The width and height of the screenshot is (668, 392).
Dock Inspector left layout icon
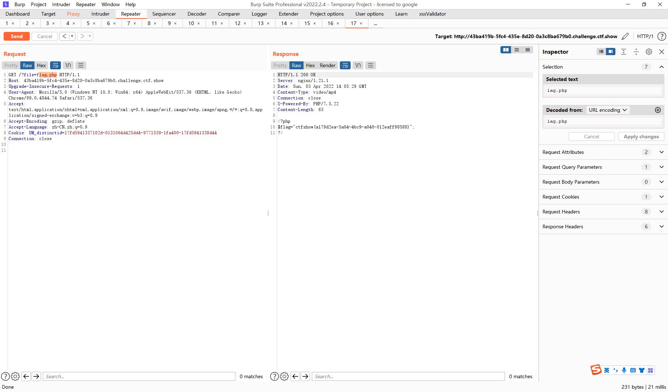click(601, 52)
